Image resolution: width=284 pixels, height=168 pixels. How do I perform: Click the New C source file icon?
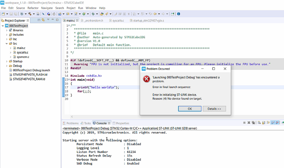click(x=76, y=14)
